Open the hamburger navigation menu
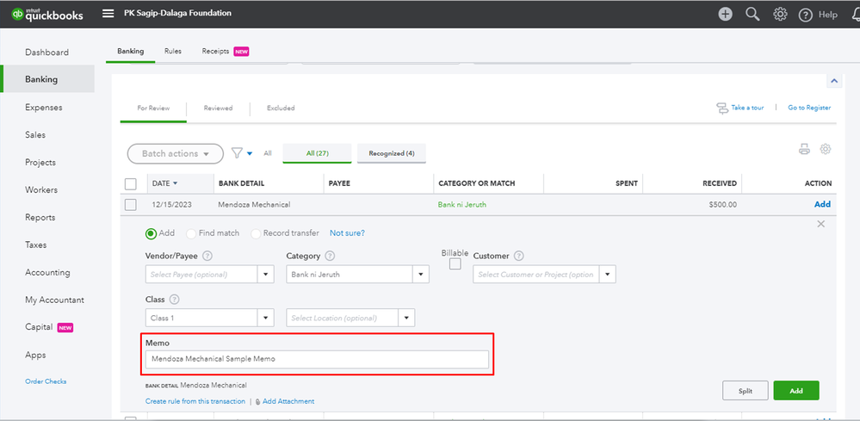The height and width of the screenshot is (421, 860). 108,14
